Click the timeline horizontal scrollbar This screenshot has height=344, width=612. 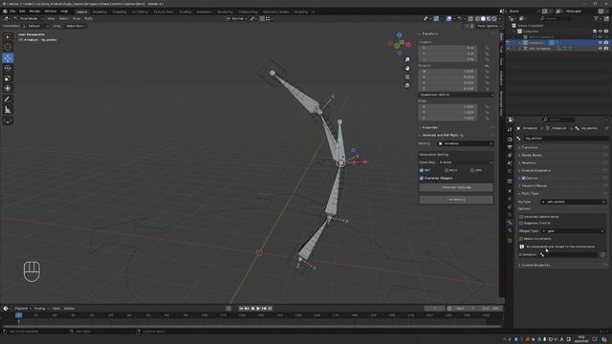(251, 326)
